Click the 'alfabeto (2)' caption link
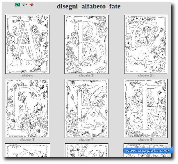This screenshot has width=178, height=164. [146, 75]
